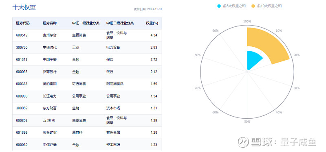This screenshot has height=152, width=326.
Task: Select the 紫金矿业 row entry
Action: pyautogui.click(x=50, y=132)
